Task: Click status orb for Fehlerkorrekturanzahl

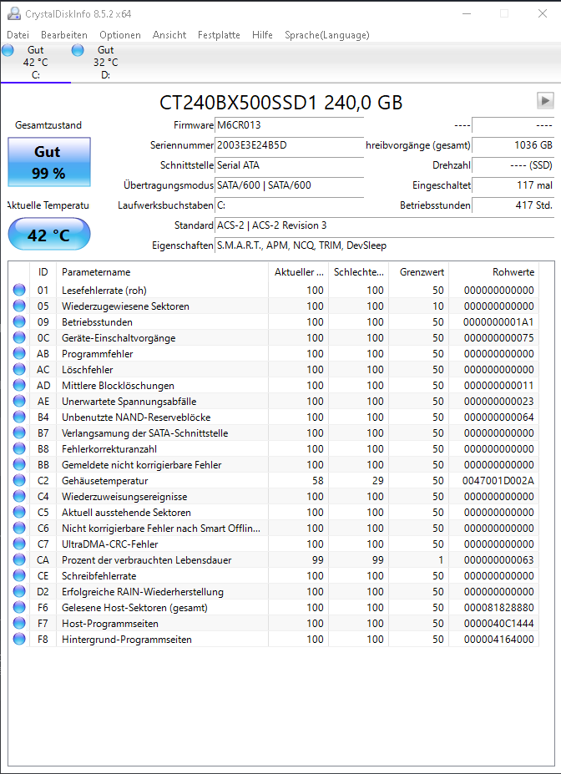Action: pyautogui.click(x=19, y=448)
